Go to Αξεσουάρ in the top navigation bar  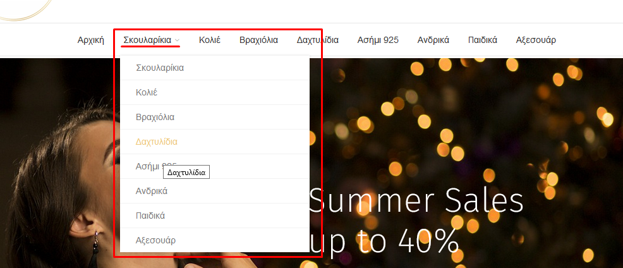point(536,40)
